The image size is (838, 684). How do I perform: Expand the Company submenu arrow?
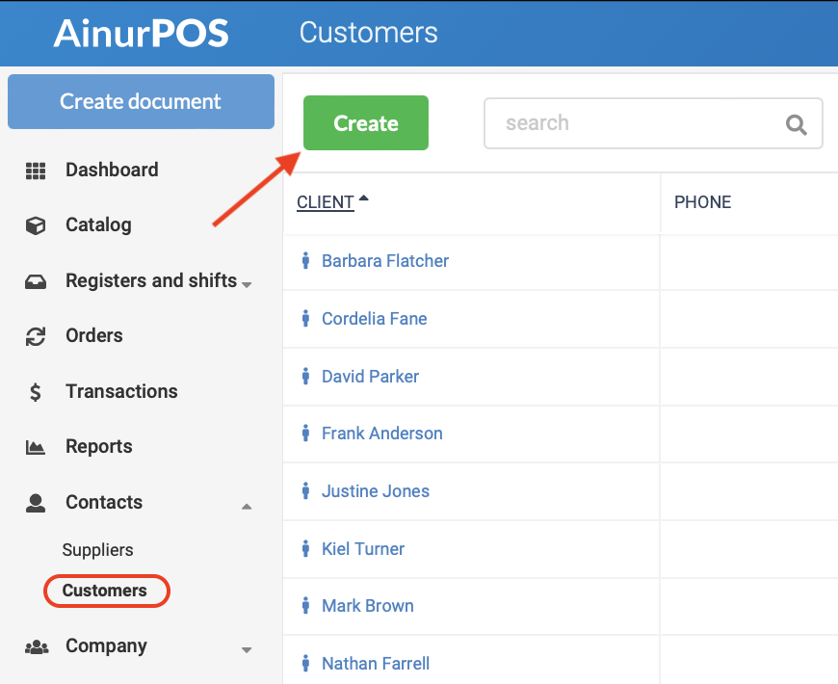pyautogui.click(x=247, y=649)
